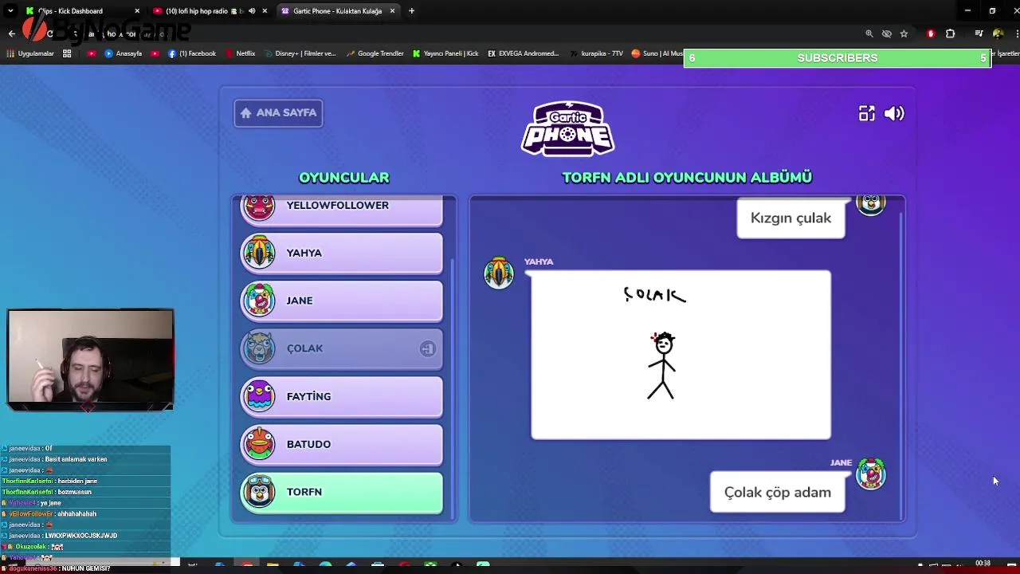Image resolution: width=1020 pixels, height=574 pixels.
Task: Open the EXVEGA Andromed... bookmark
Action: tap(524, 53)
